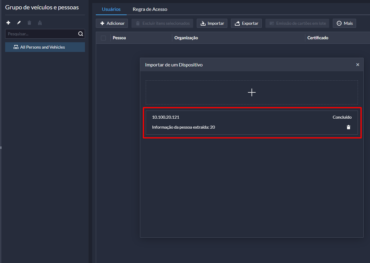Click the Pesquisar search input field
This screenshot has height=263, width=370.
(x=41, y=34)
